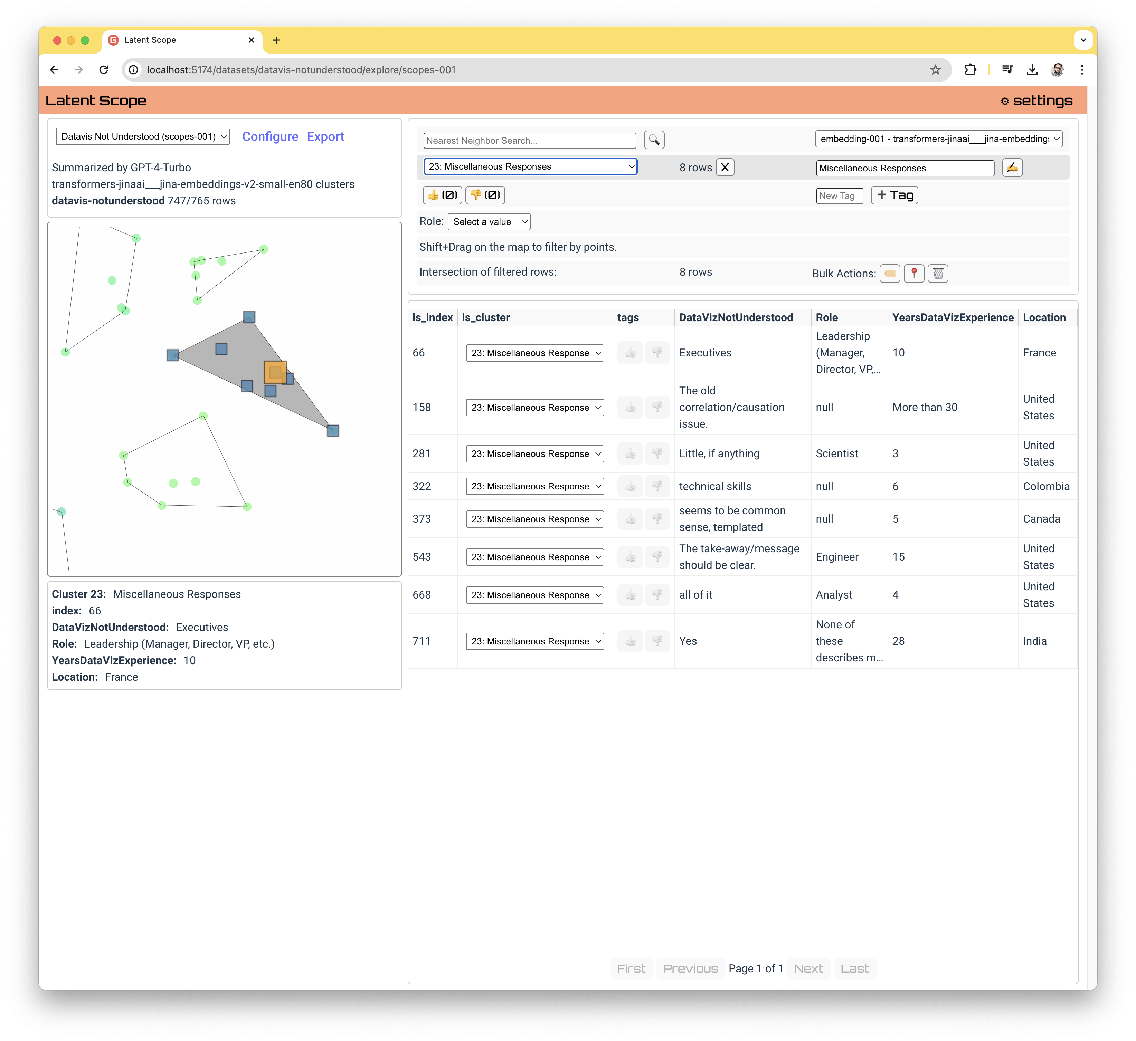Screen dimensions: 1136x1041
Task: Select the Latent Scope browser tab
Action: click(182, 40)
